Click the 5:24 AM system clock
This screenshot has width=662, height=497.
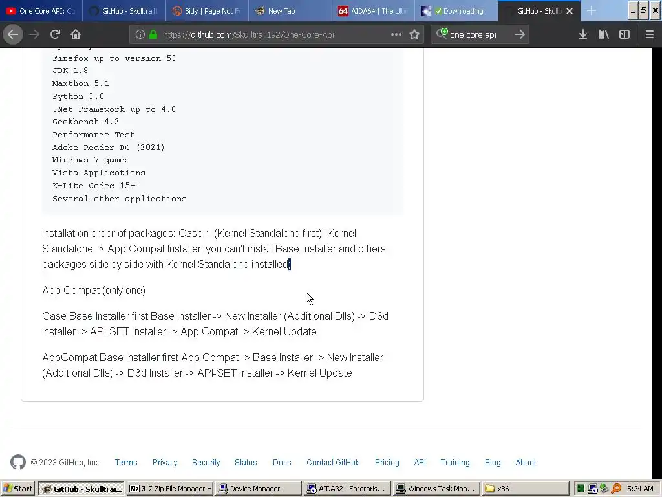640,489
